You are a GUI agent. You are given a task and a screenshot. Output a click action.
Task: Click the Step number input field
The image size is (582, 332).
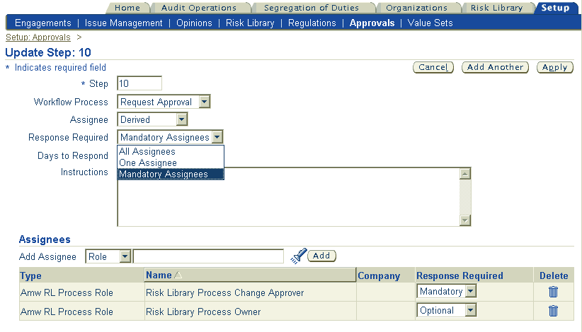click(x=139, y=83)
